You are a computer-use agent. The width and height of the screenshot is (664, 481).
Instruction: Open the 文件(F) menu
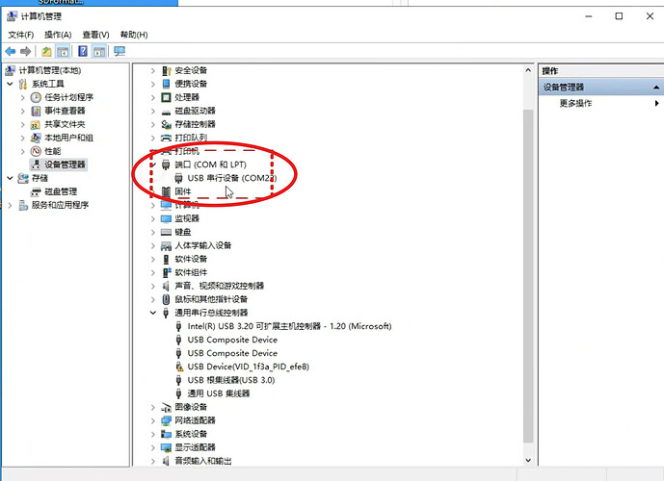(x=21, y=35)
